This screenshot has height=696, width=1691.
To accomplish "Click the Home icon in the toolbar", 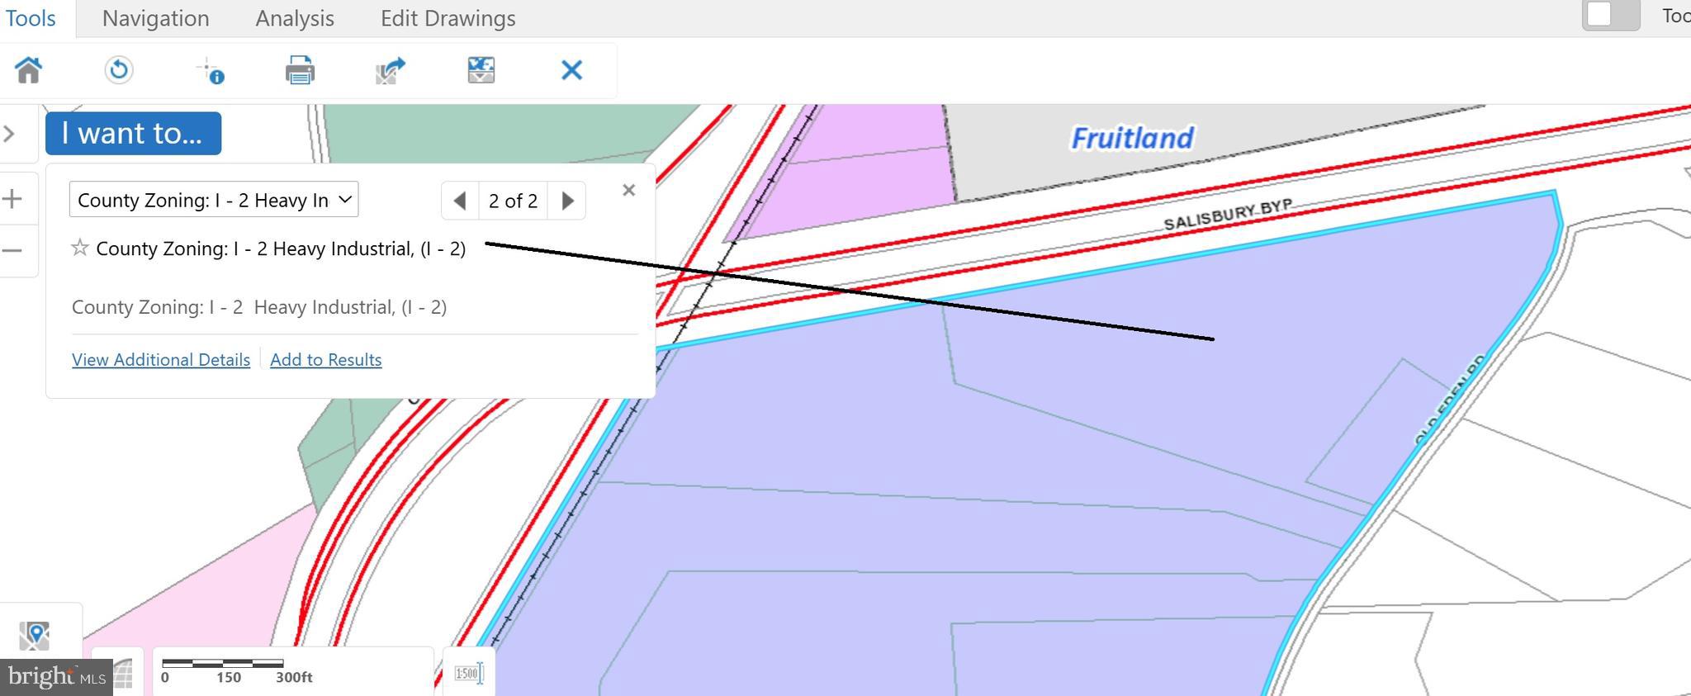I will coord(29,70).
